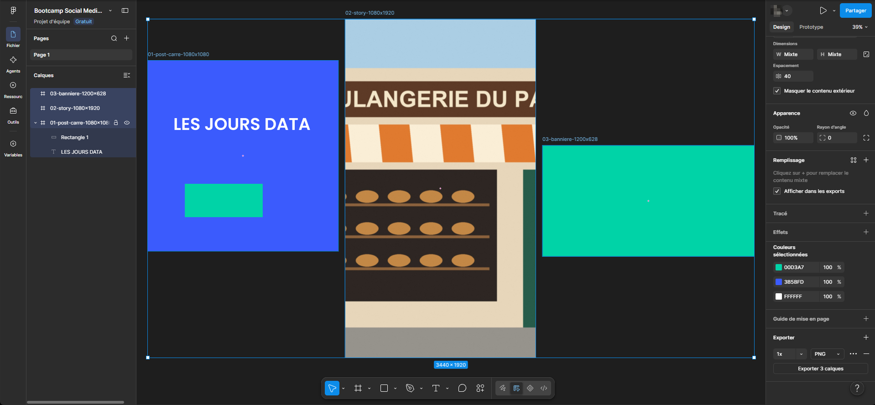
Task: Open the Ressources sidebar panel
Action: 13,89
